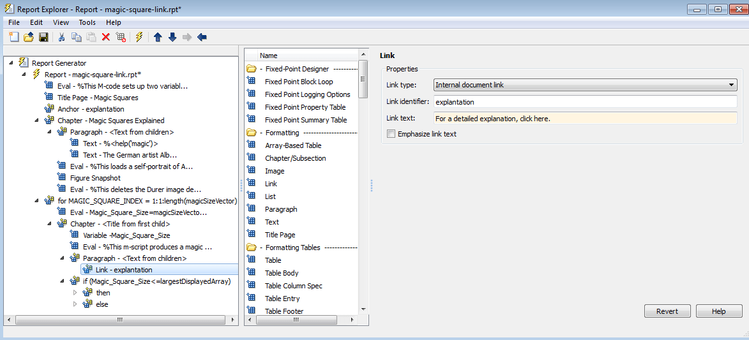The image size is (749, 340).
Task: Click the Revert button
Action: [667, 311]
